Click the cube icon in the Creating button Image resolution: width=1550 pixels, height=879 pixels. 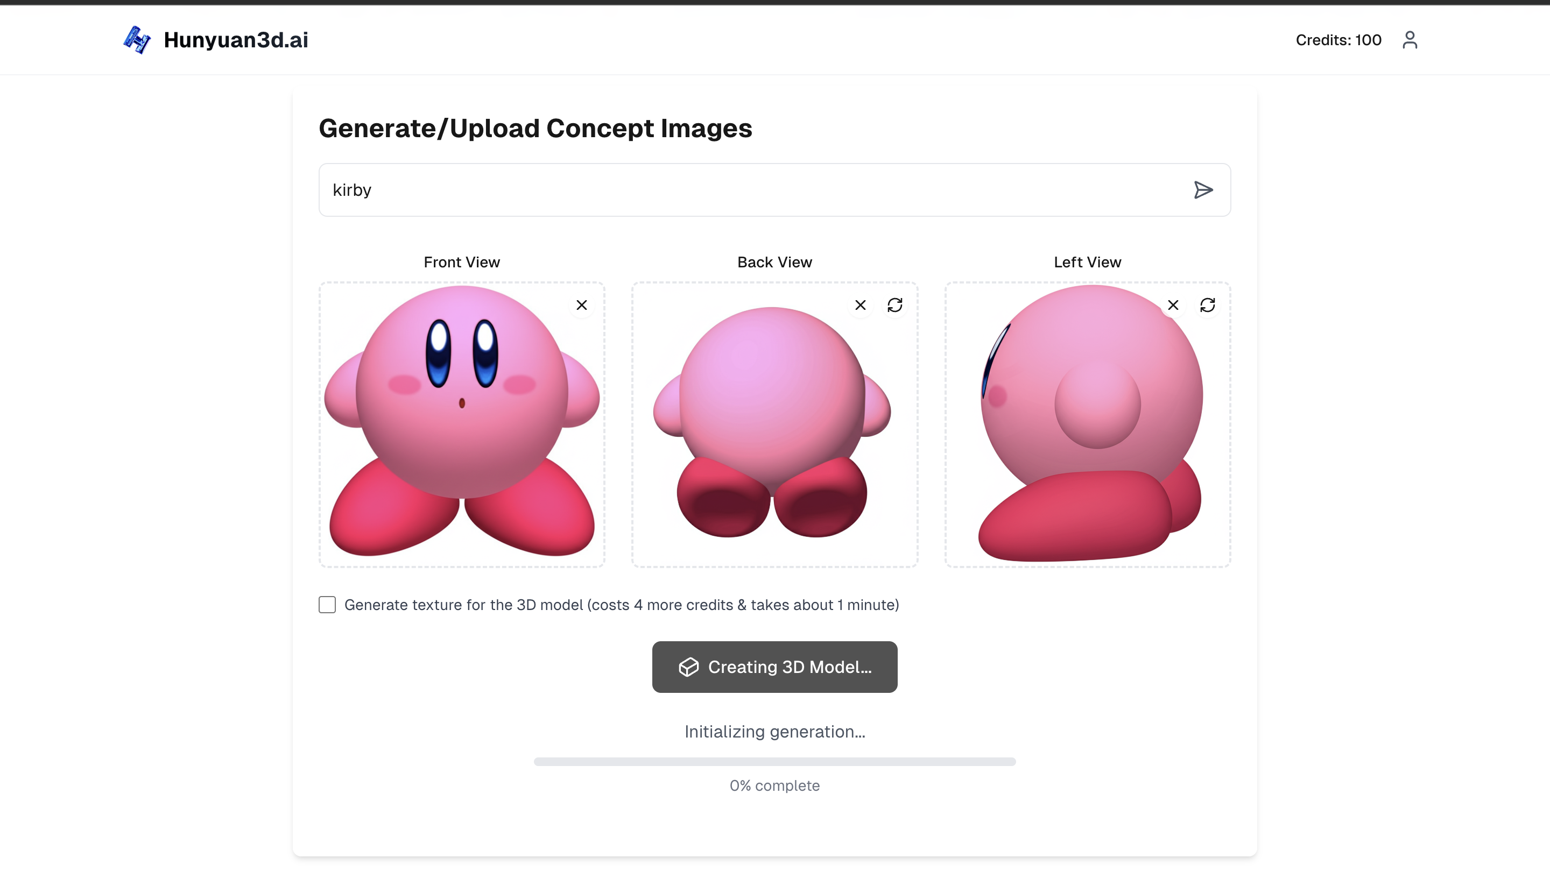click(688, 667)
